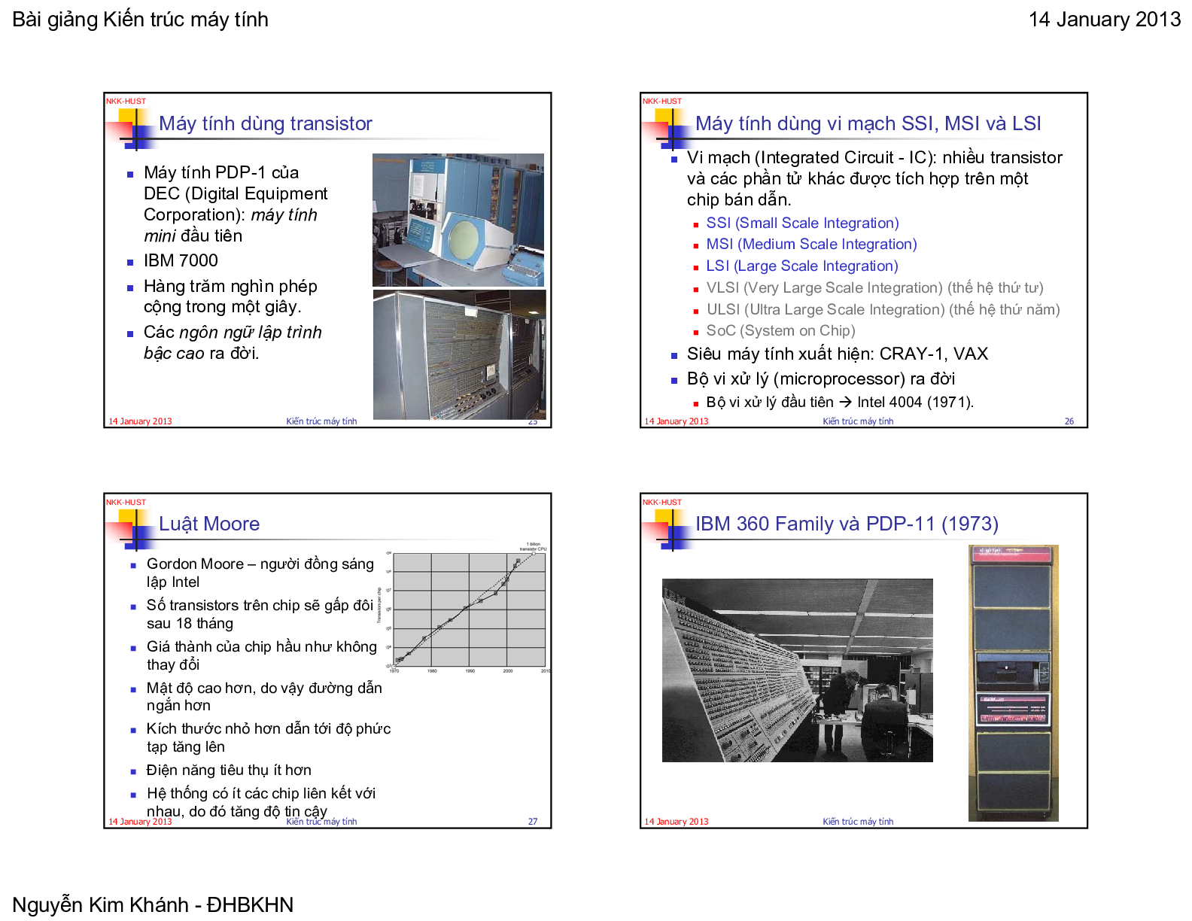Click 'Giá thành của chip hầu như không thay đổi'
Viewport: 1192px width, 921px height.
tap(262, 655)
